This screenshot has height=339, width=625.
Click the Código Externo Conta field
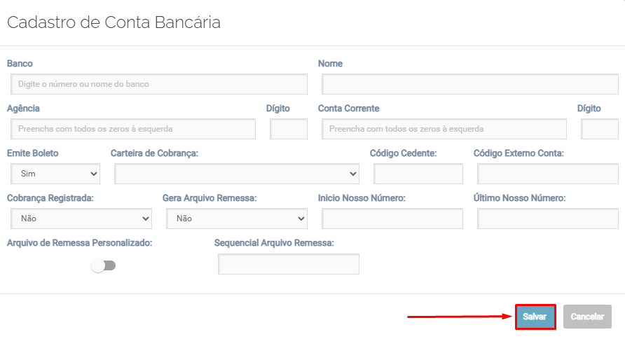click(547, 174)
